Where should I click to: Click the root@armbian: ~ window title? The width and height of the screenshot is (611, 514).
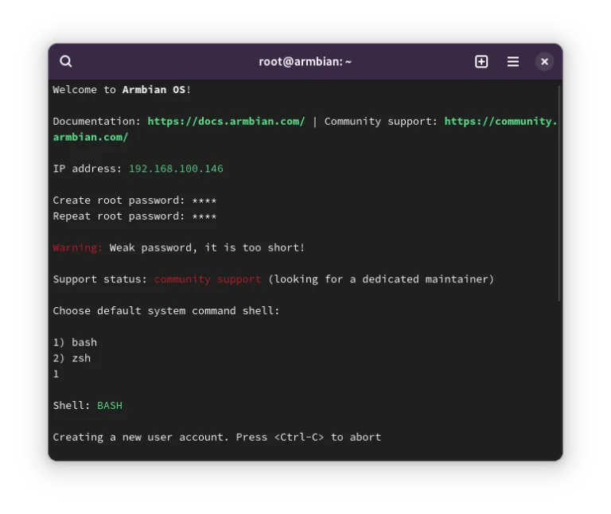[305, 61]
